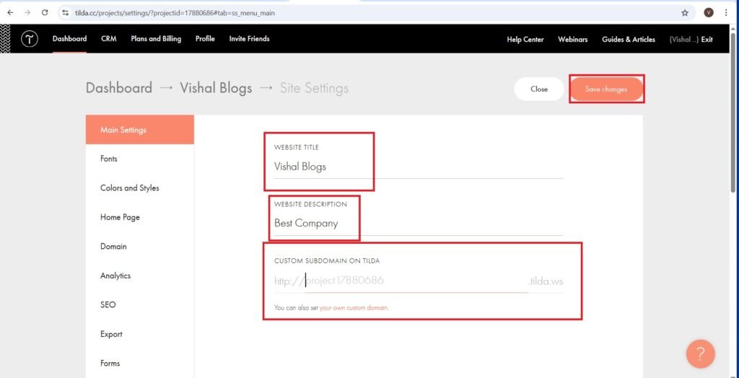
Task: Click the 'Site Settings' breadcrumb text
Action: pyautogui.click(x=315, y=88)
